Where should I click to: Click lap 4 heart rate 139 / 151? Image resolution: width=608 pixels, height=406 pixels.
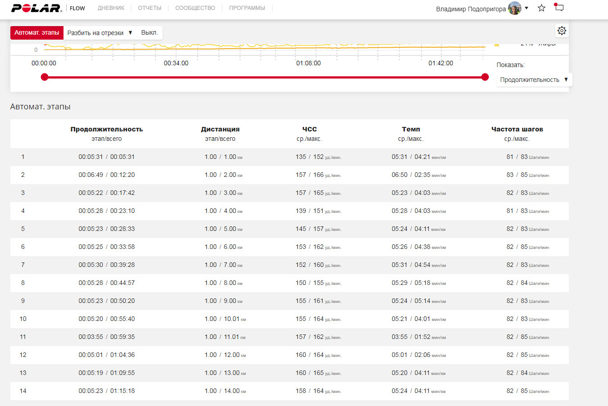318,211
